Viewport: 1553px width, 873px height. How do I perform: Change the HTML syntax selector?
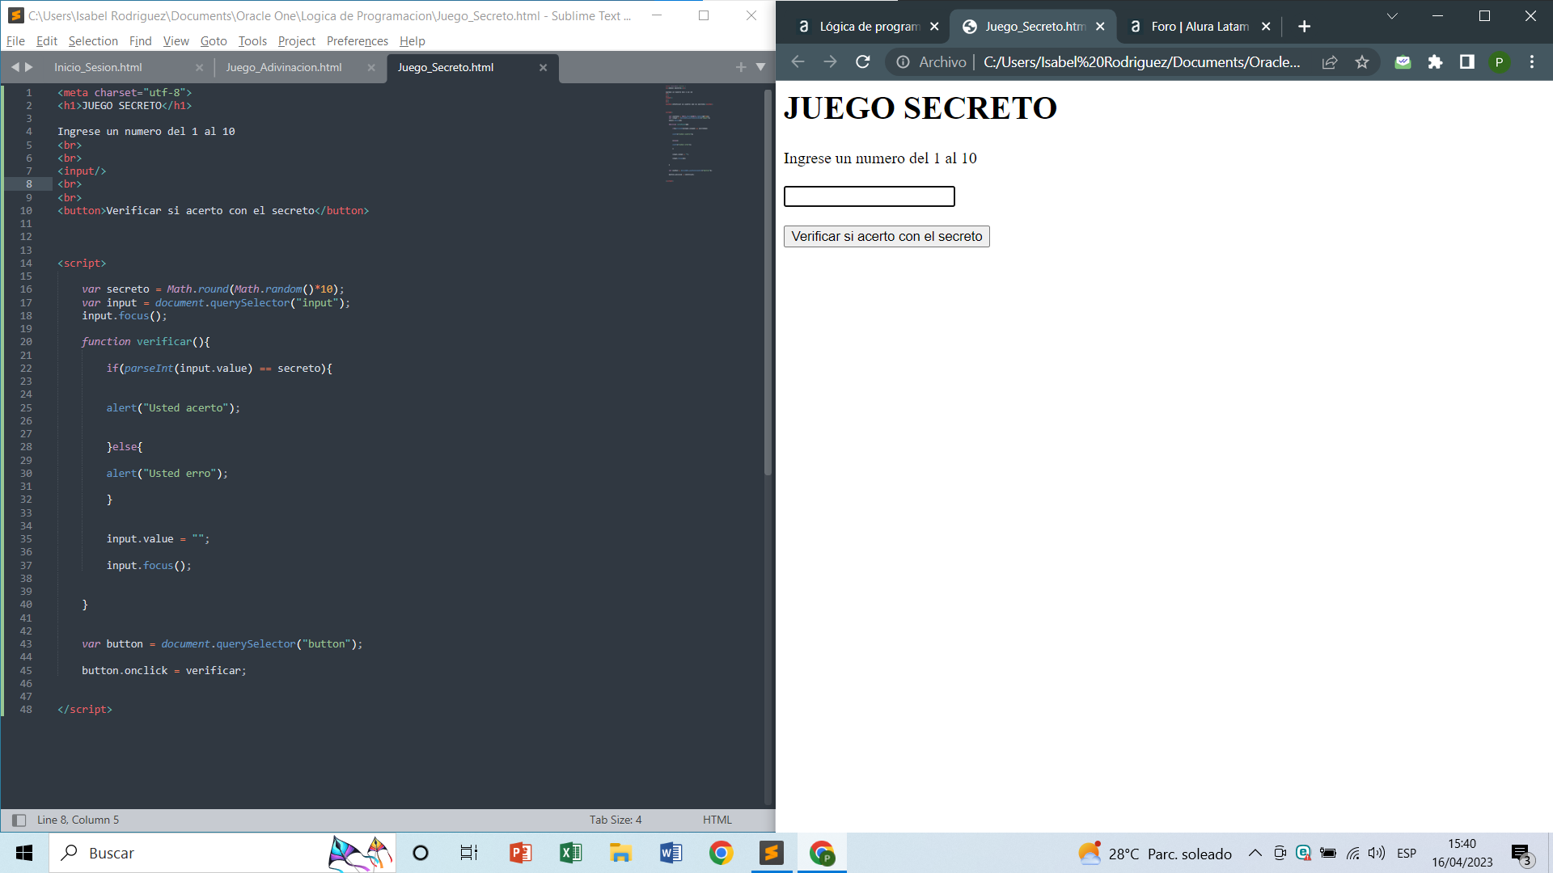pos(717,820)
